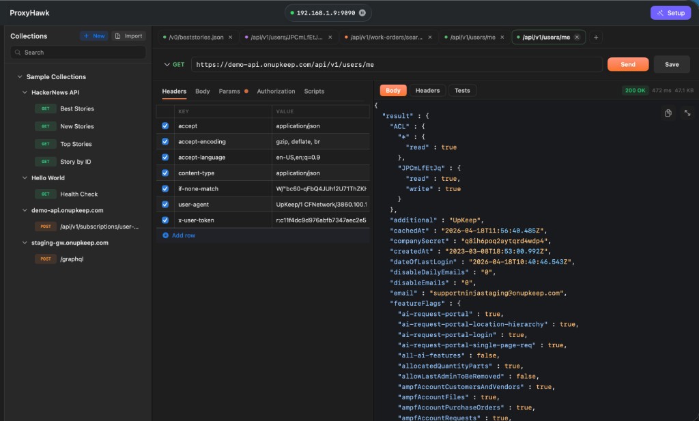Uncheck the x-user-token header checkbox
Image resolution: width=699 pixels, height=421 pixels.
[x=165, y=220]
